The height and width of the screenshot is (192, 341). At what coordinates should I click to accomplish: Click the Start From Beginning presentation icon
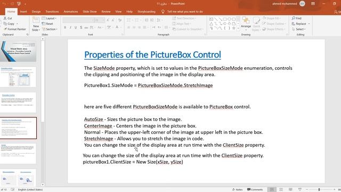pyautogui.click(x=19, y=4)
